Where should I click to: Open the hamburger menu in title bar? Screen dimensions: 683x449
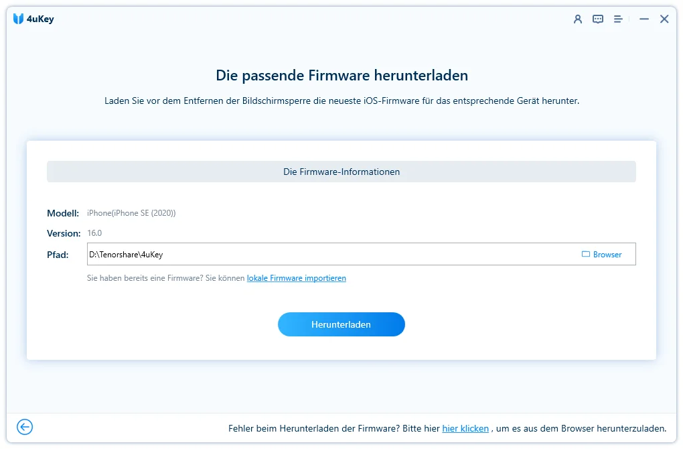(619, 19)
